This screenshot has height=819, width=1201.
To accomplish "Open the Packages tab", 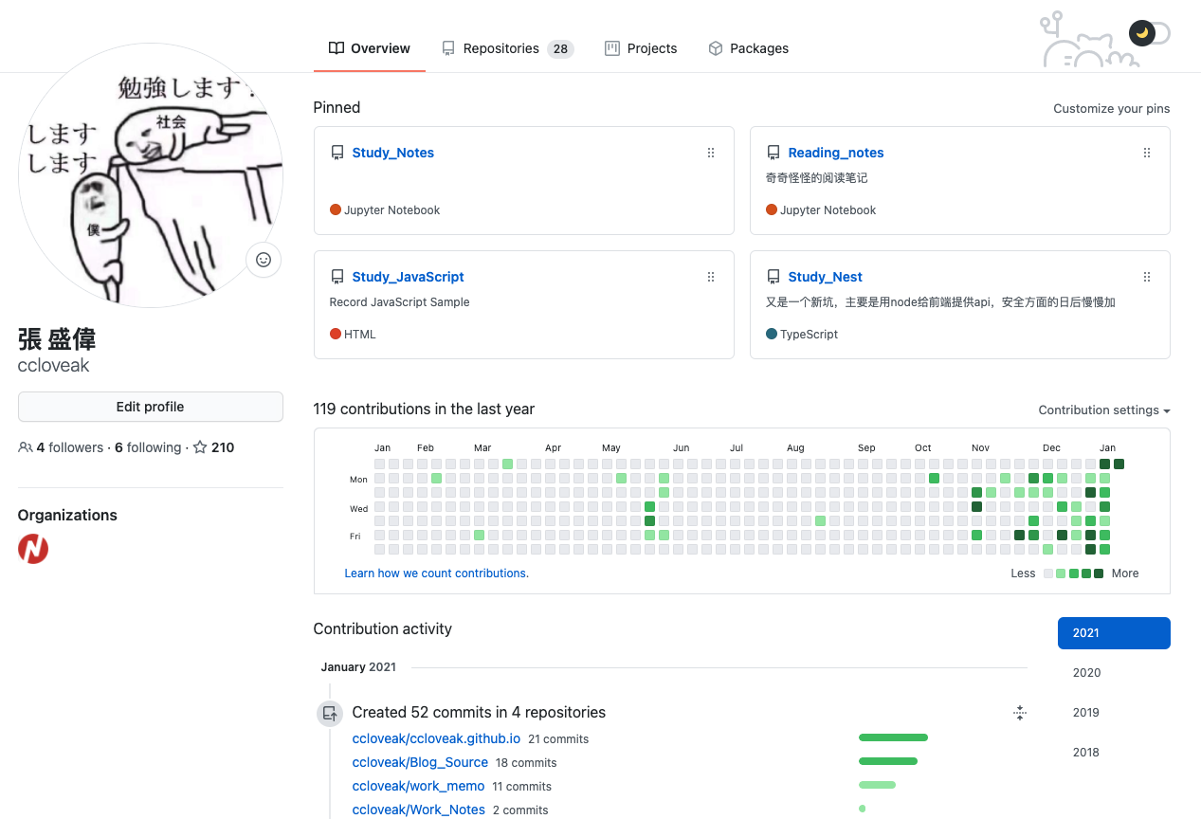I will [x=748, y=48].
